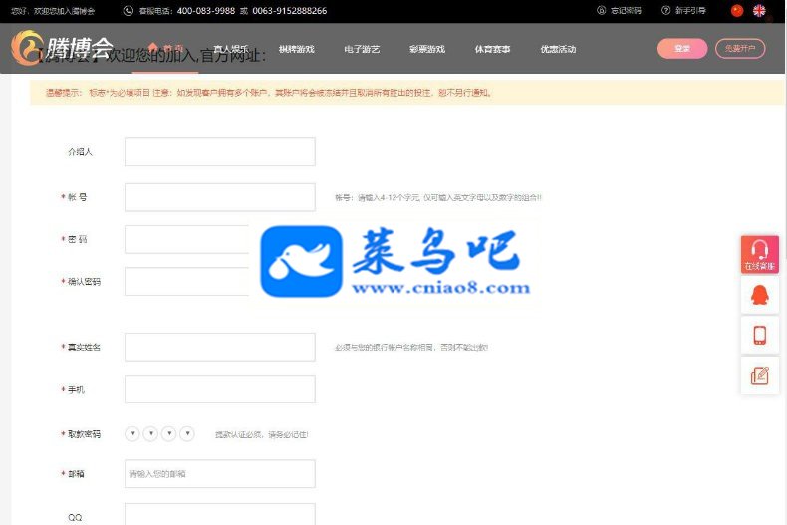Open the 真人娱乐 menu
The height and width of the screenshot is (525, 787).
[231, 49]
